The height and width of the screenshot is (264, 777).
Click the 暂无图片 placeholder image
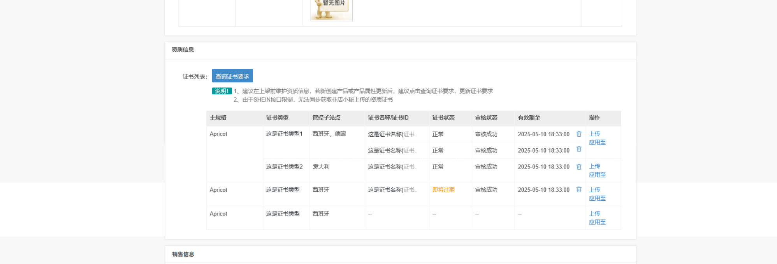pyautogui.click(x=331, y=10)
